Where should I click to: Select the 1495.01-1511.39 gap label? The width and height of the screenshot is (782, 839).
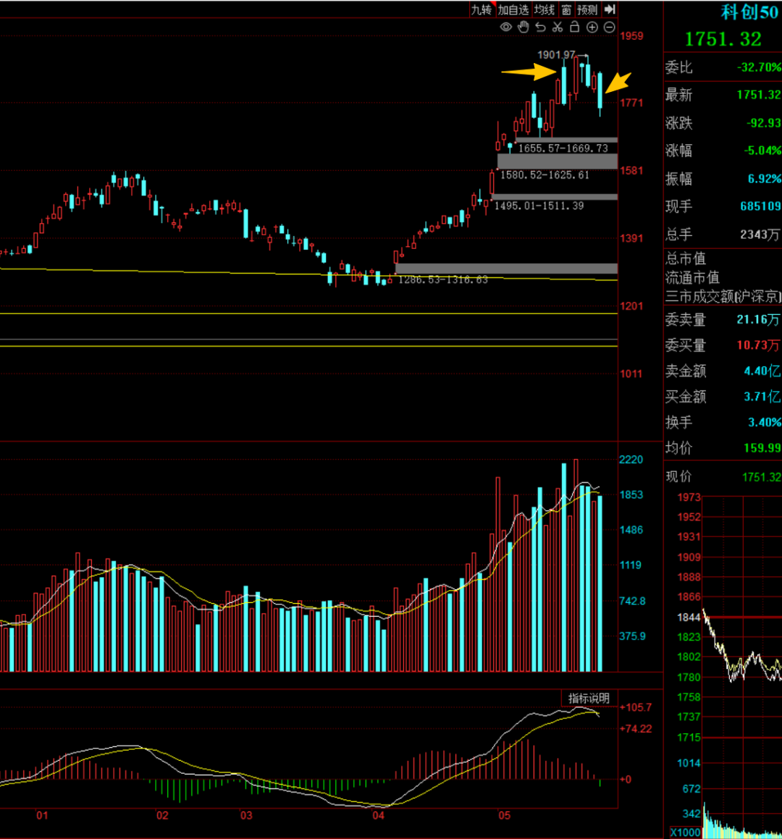(x=539, y=206)
